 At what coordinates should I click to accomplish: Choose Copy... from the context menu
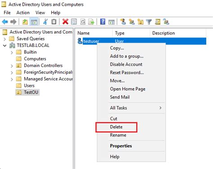pos(117,48)
